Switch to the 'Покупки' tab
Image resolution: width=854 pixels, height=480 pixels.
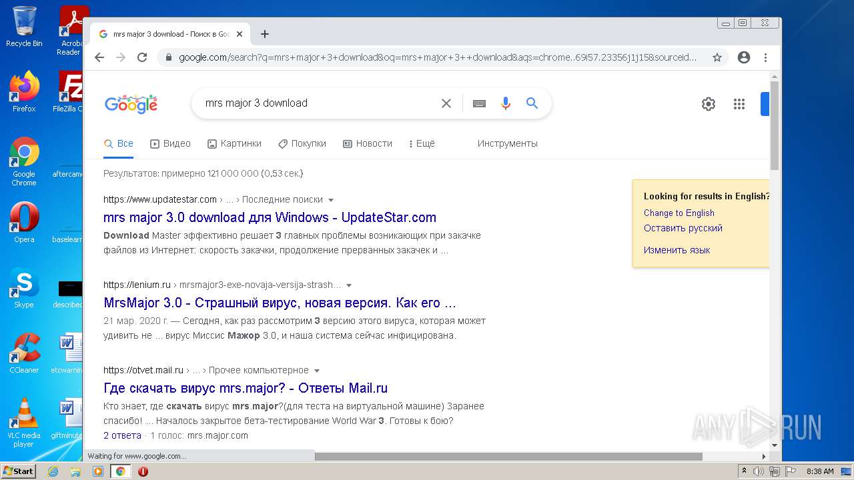click(x=302, y=143)
